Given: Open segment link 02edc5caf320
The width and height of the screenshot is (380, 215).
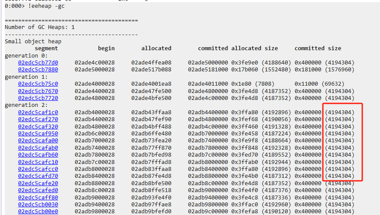Looking at the screenshot, I should 38,126.
